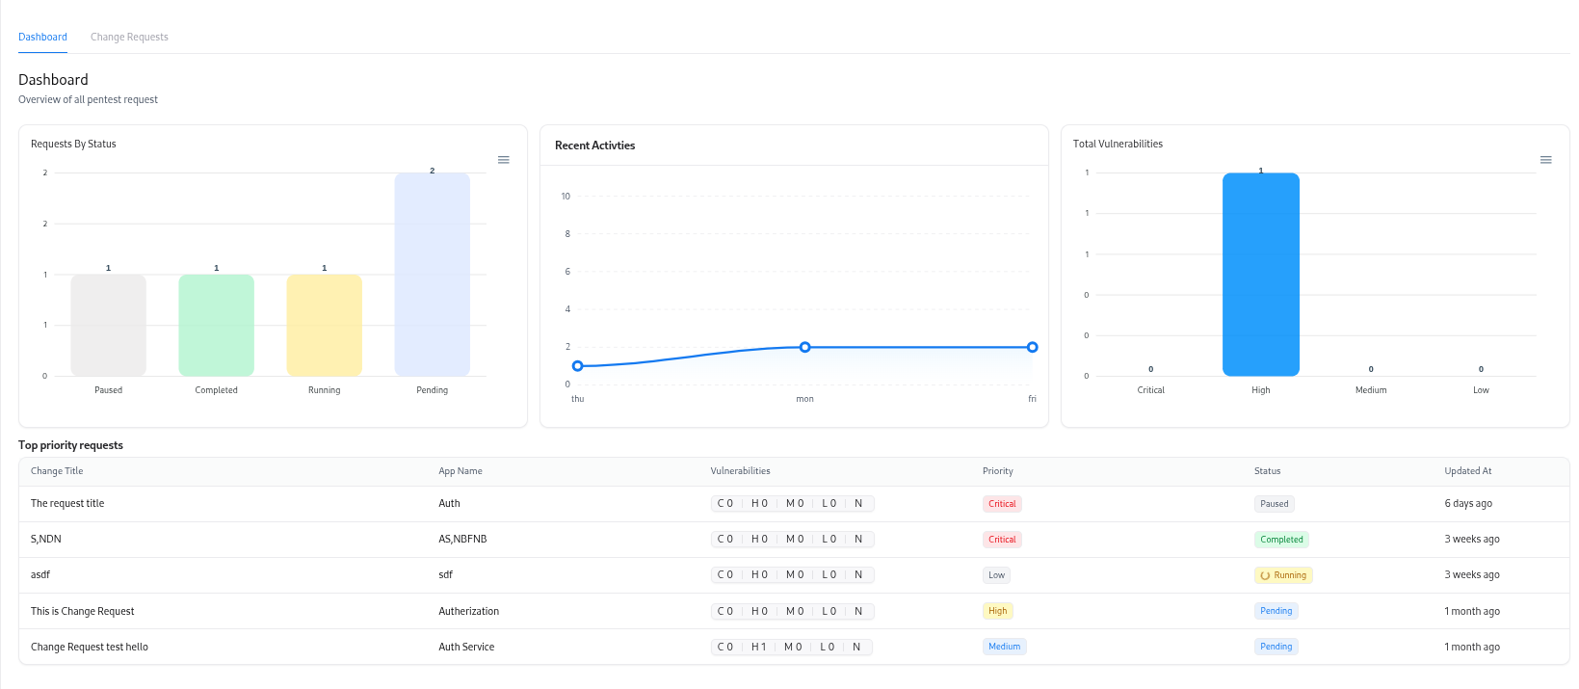Open the Requests By Status chart menu
Image resolution: width=1579 pixels, height=689 pixels.
click(503, 160)
